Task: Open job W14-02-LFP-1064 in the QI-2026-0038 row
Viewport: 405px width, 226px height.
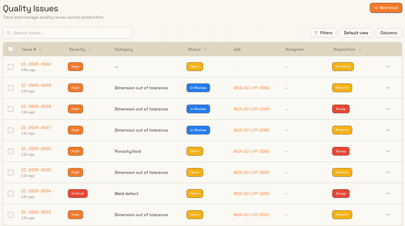Action: 251,109
